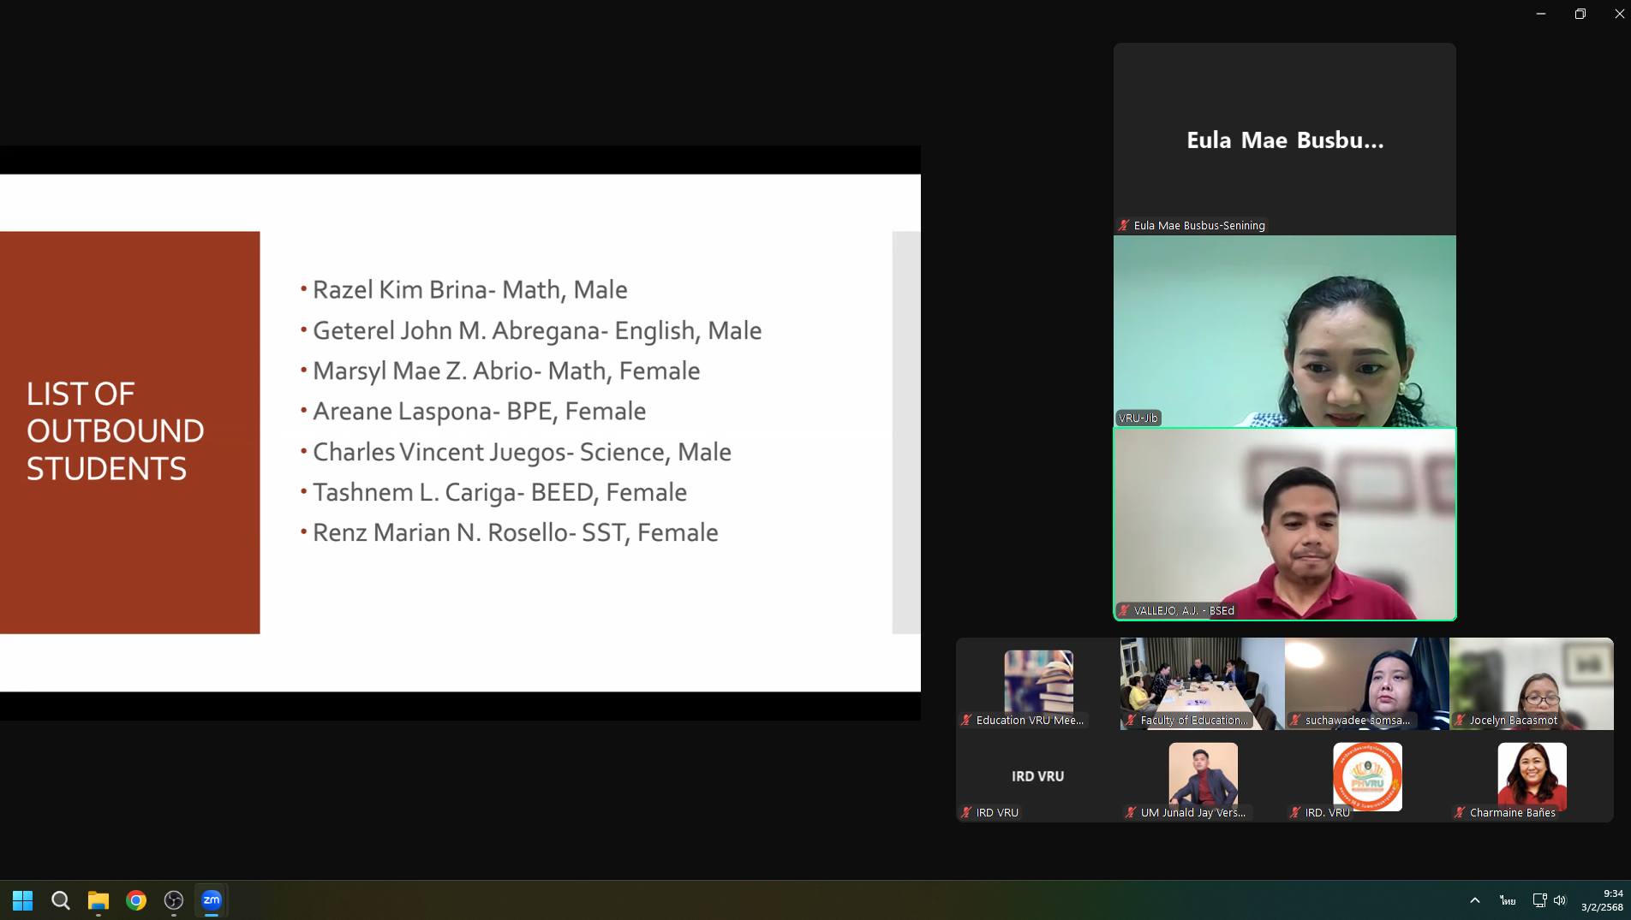This screenshot has height=920, width=1631.
Task: Click the OBS Studio taskbar icon
Action: coord(174,900)
